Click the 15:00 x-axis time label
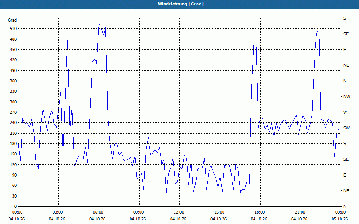Viewport: 359px width, 224px height. (220, 212)
